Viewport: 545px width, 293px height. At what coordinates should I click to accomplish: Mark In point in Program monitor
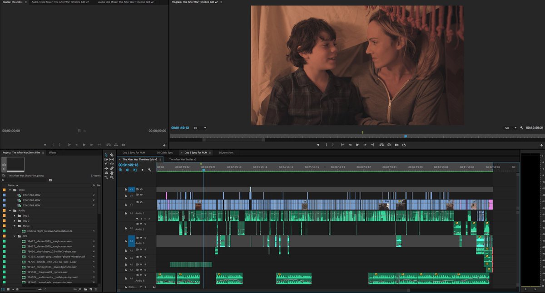[x=326, y=145]
